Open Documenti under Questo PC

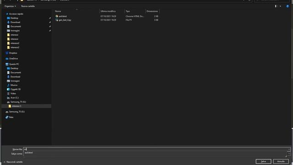16,72
